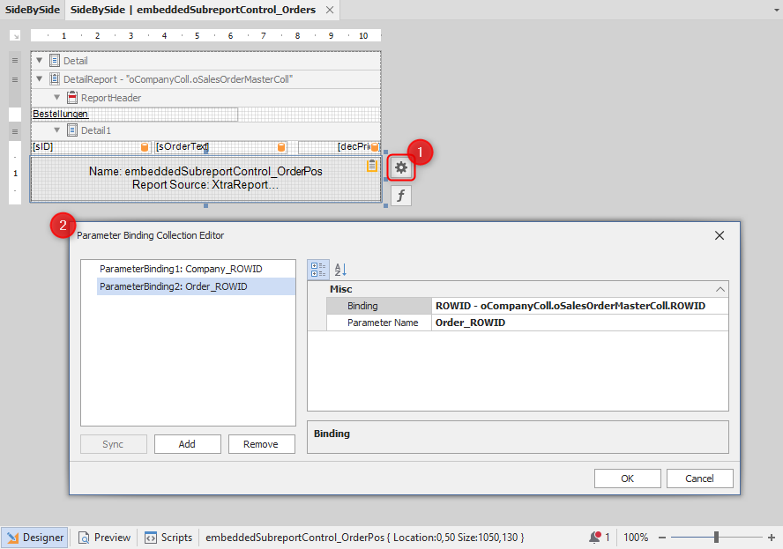
Task: Adjust the zoom slider handle
Action: (x=716, y=537)
